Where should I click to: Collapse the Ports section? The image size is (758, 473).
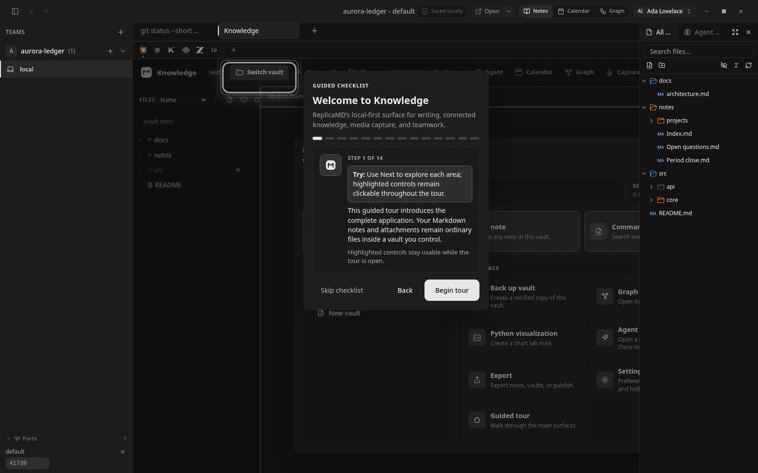pos(9,438)
